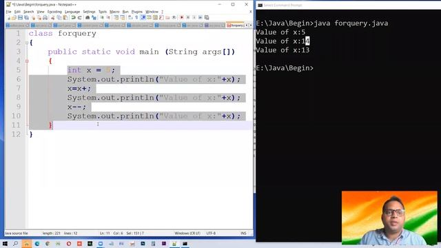Screen dimensions: 441x248
Task: Click the taskbar Search icon
Action: (15, 244)
